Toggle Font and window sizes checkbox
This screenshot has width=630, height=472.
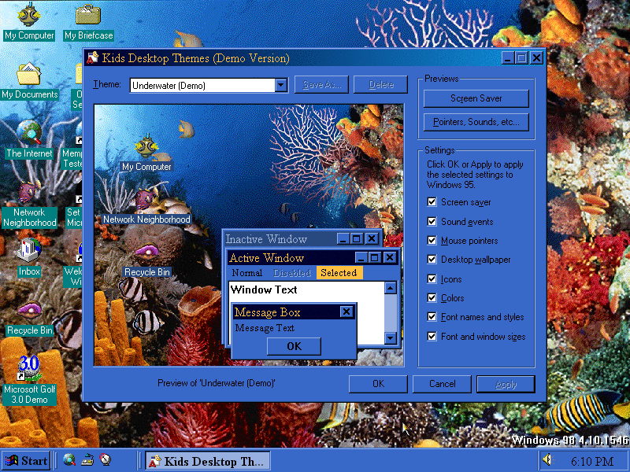(432, 336)
